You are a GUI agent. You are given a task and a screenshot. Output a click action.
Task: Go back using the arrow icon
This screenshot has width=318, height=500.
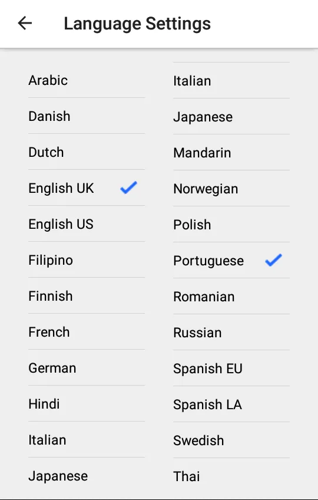coord(25,23)
